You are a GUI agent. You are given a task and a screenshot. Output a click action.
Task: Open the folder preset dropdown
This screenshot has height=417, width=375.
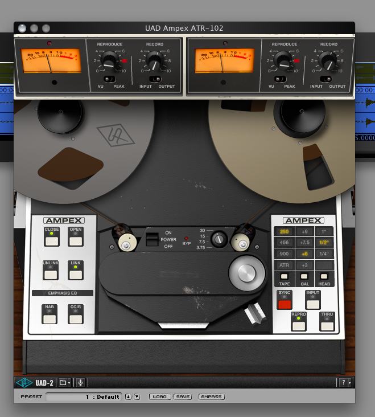click(x=64, y=383)
